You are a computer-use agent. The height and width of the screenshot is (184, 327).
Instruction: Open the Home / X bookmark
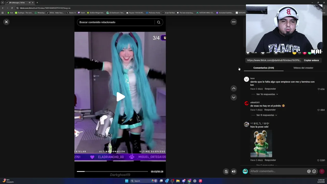[71, 13]
